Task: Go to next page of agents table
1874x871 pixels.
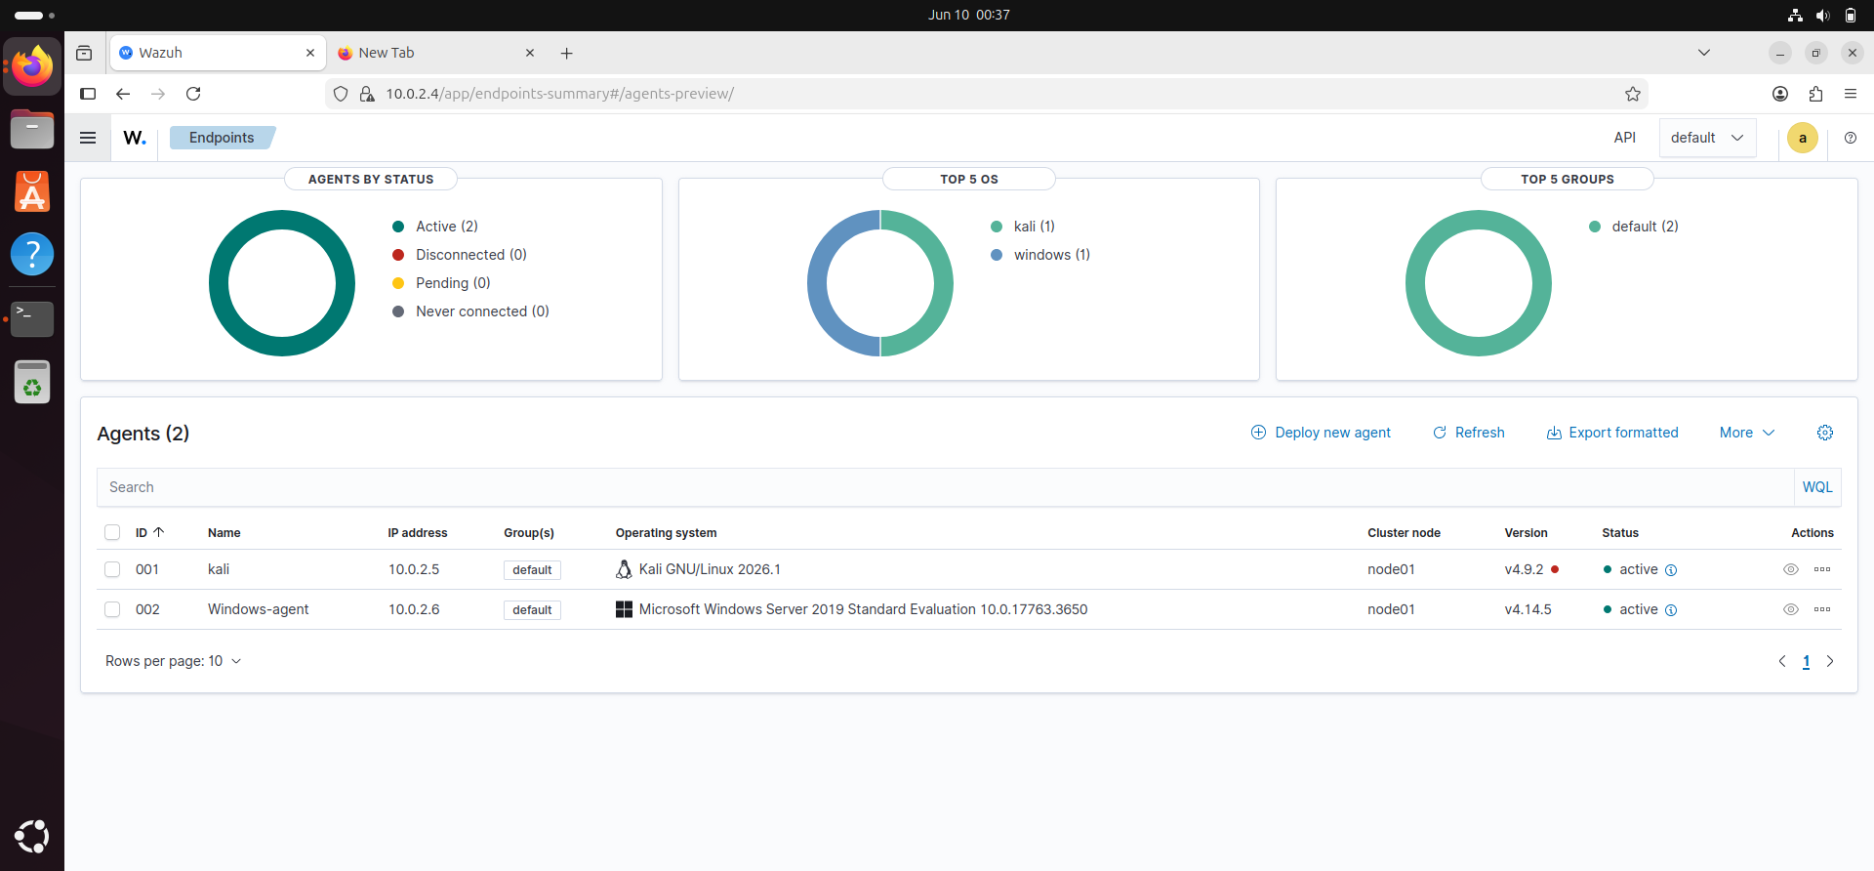Action: click(x=1830, y=661)
